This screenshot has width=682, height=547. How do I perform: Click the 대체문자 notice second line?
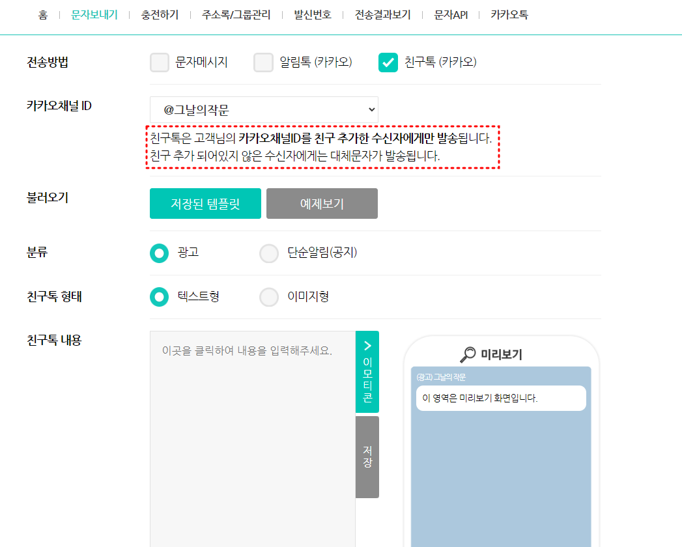295,156
